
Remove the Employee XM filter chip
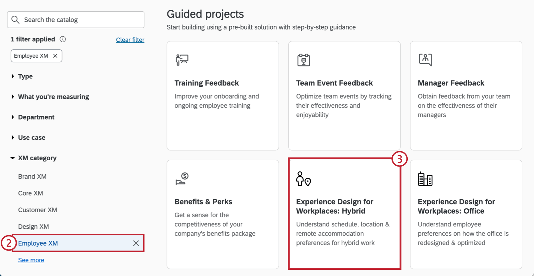pos(55,56)
